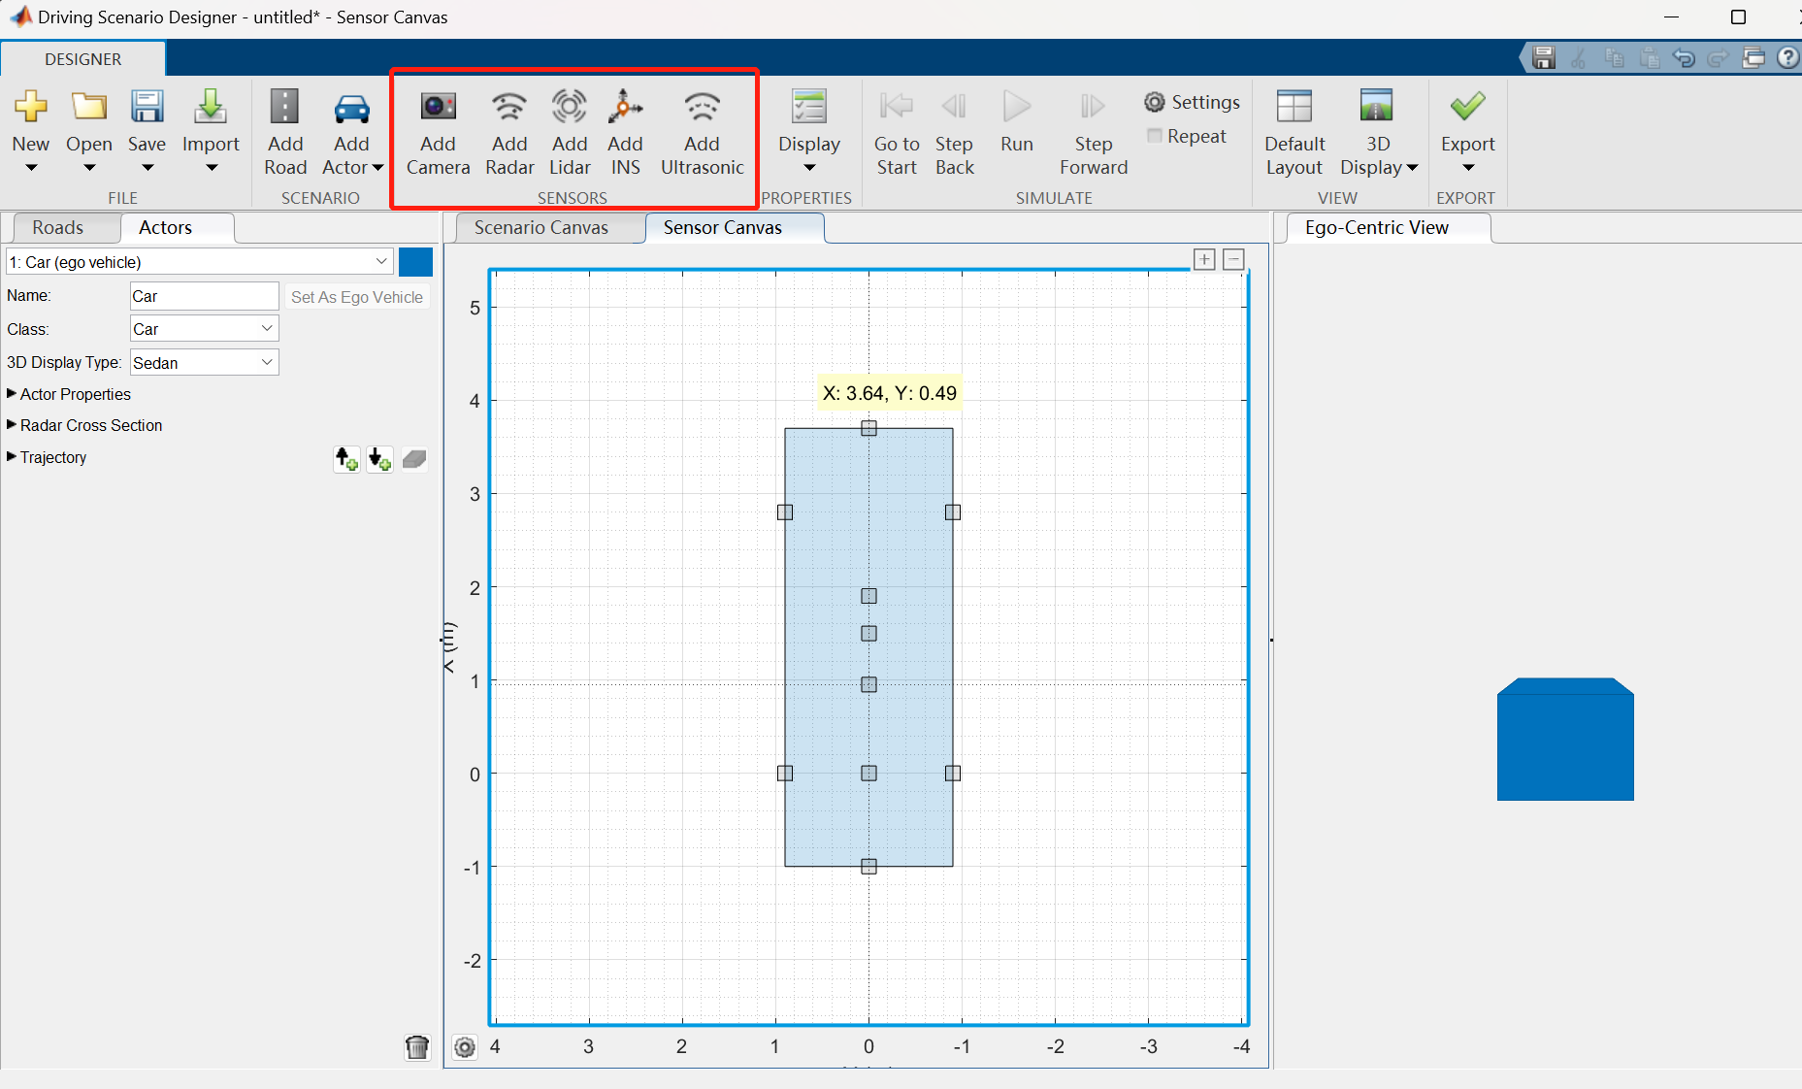Click the Name input field

pyautogui.click(x=204, y=296)
